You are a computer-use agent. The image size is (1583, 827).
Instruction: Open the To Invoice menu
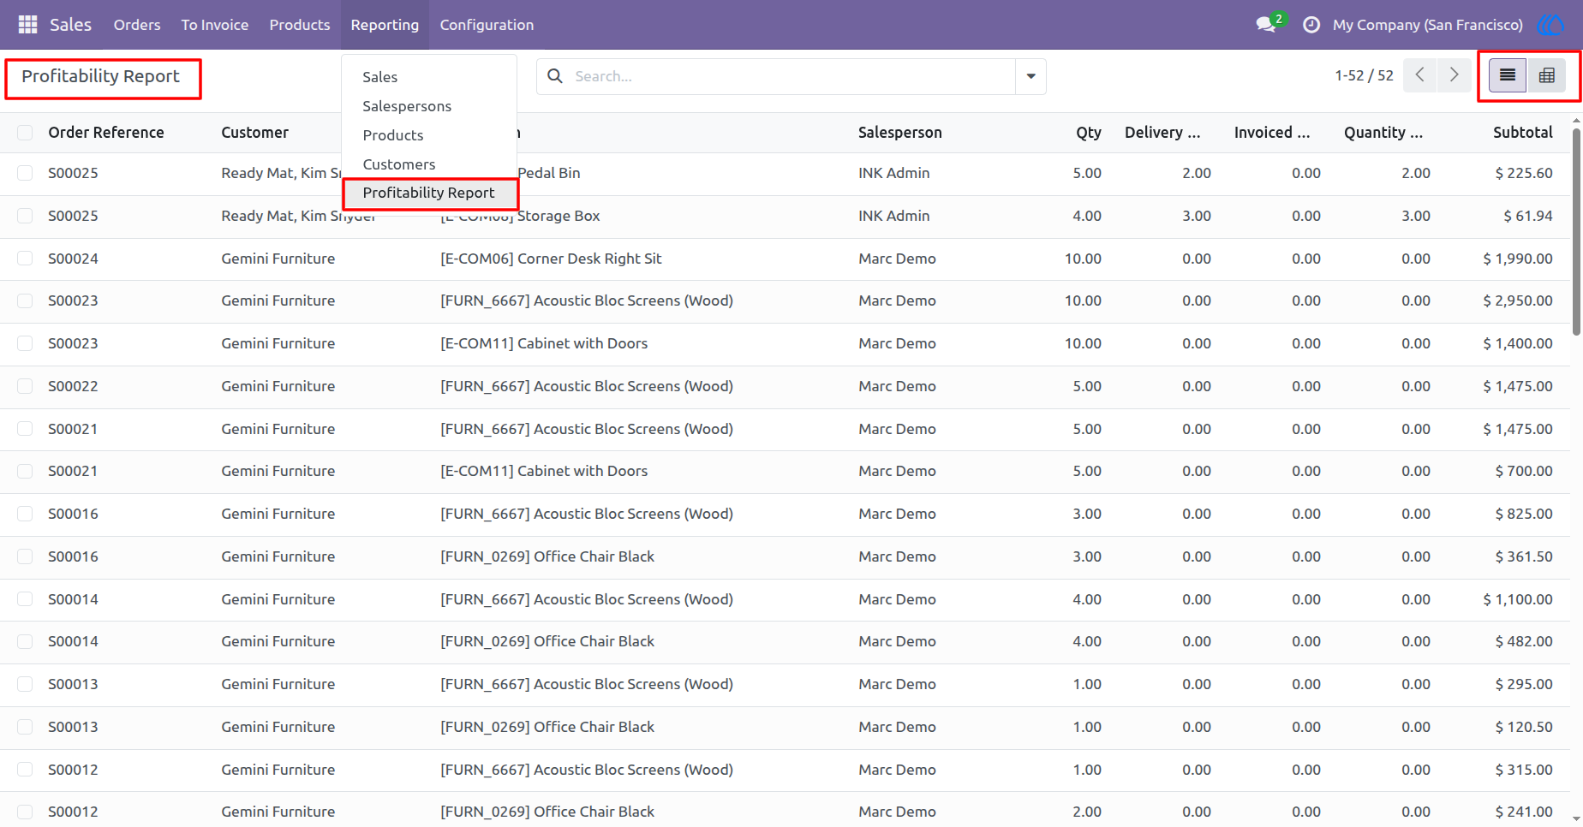pos(215,25)
